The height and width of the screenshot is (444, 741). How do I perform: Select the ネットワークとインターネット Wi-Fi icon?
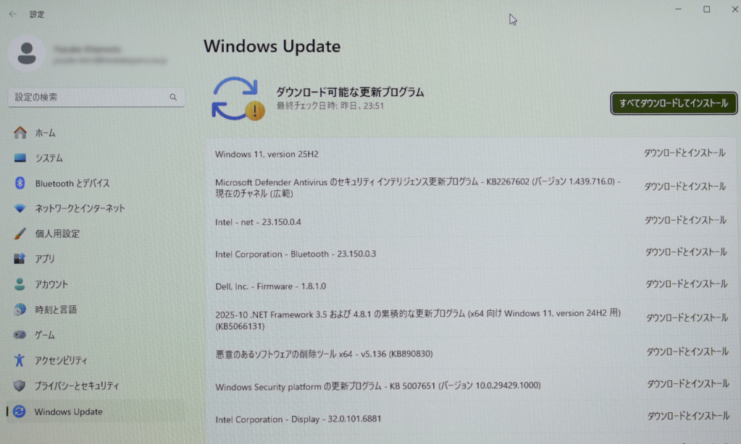click(20, 208)
